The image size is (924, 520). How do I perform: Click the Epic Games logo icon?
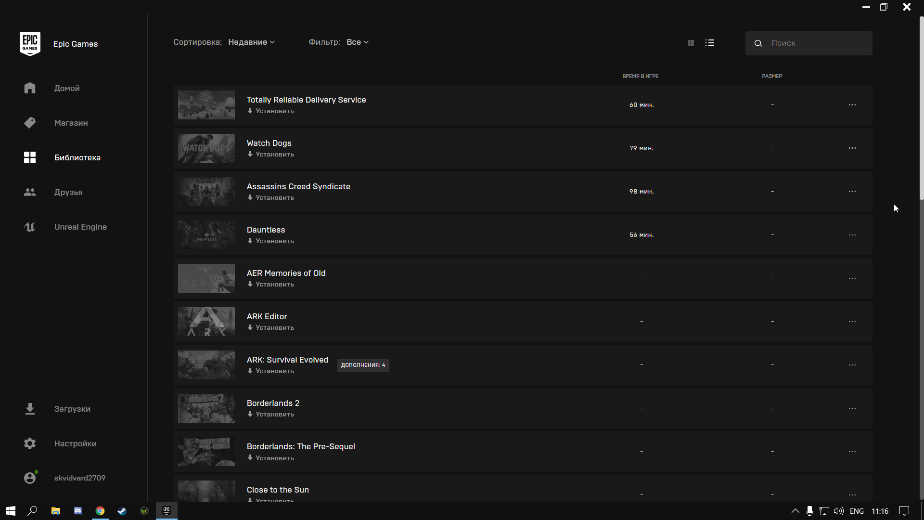pos(30,44)
